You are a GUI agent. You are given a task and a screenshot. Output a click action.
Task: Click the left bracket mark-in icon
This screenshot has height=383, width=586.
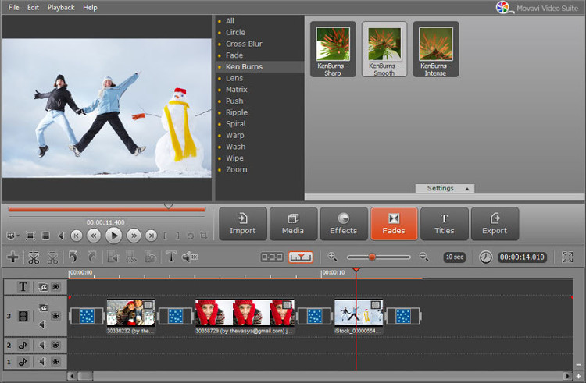(x=165, y=236)
